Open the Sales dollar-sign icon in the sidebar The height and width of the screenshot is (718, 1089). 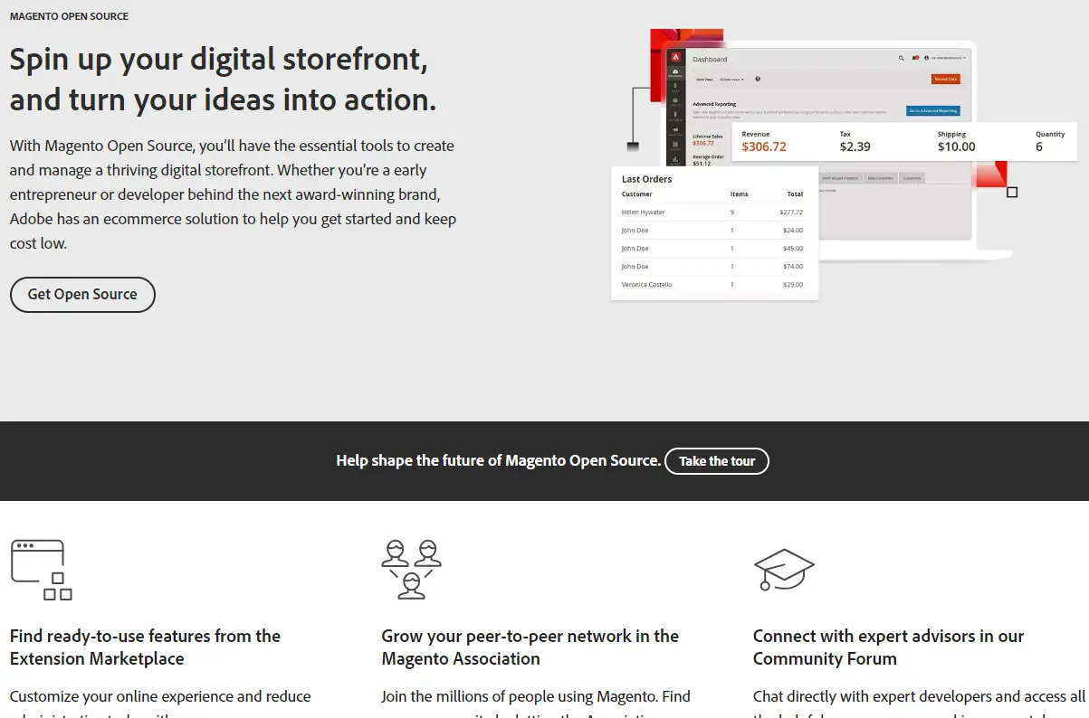[675, 85]
